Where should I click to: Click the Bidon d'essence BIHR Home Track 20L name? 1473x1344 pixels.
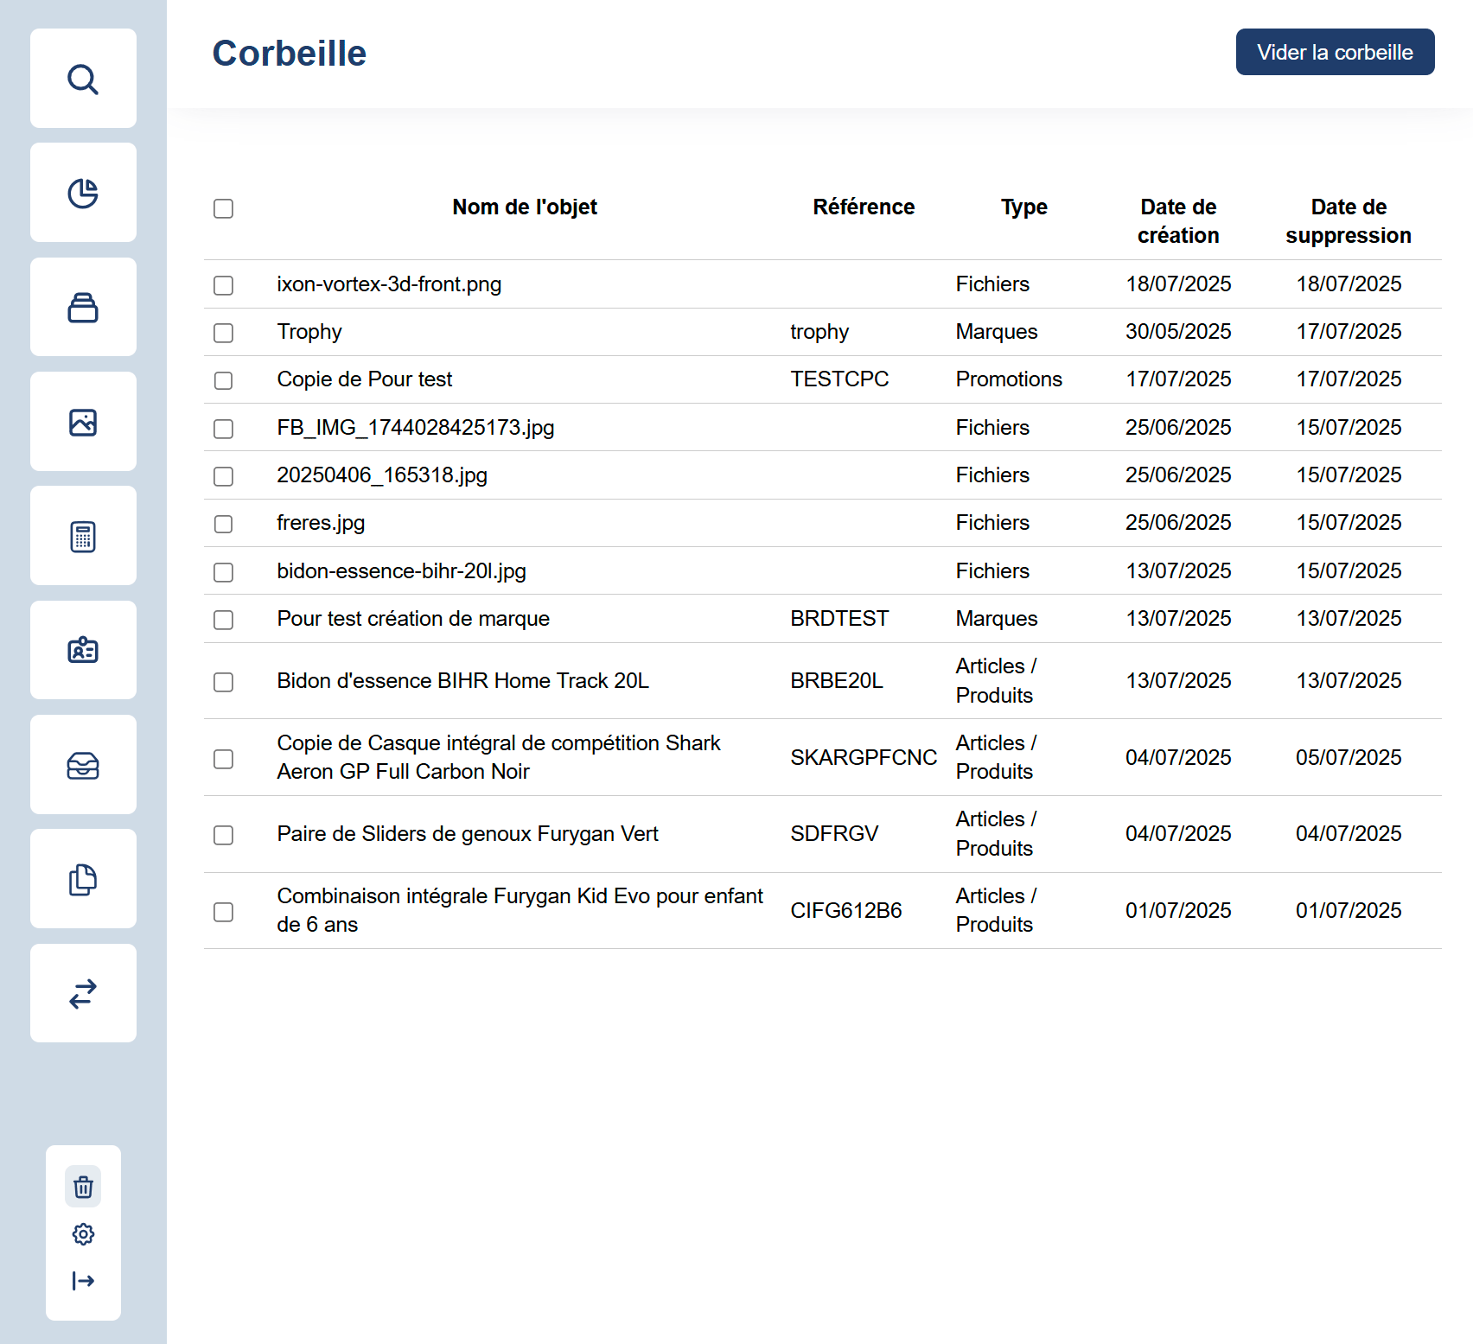(x=462, y=681)
